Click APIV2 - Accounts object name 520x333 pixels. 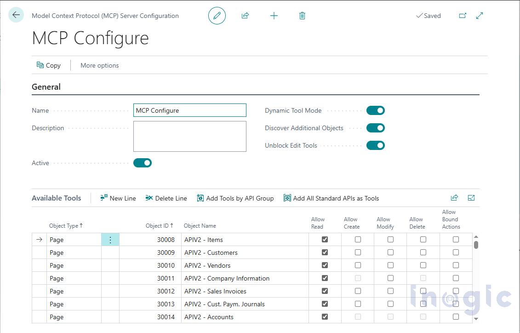point(209,317)
